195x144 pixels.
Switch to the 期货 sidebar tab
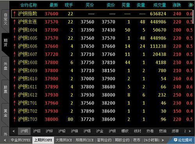[5, 43]
